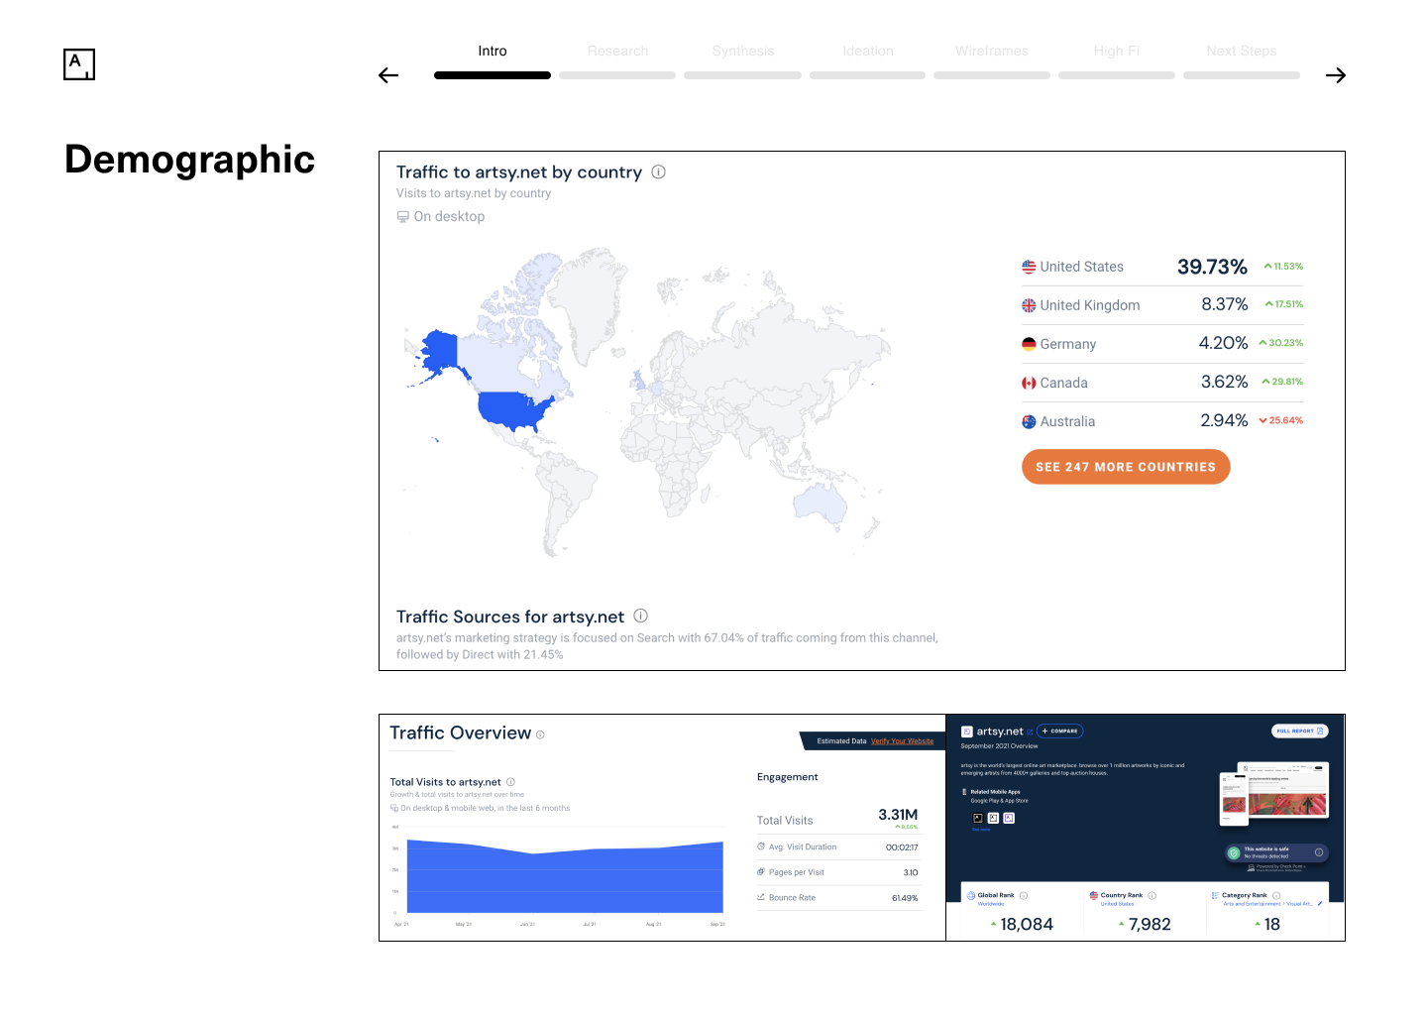Jump to the Next Steps tab

click(x=1242, y=51)
